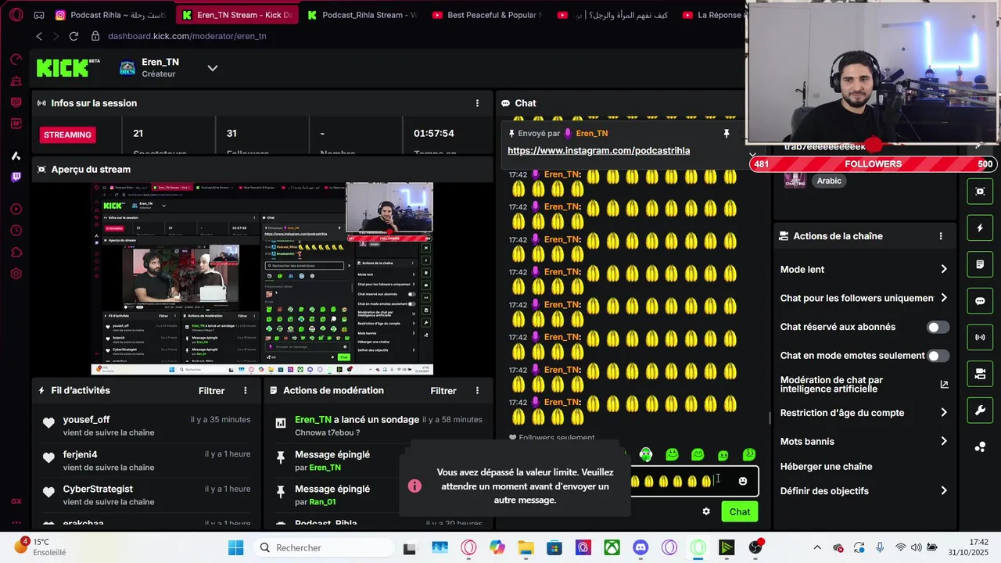This screenshot has height=563, width=1001.
Task: Filter the Actions de modération list
Action: [x=443, y=391]
